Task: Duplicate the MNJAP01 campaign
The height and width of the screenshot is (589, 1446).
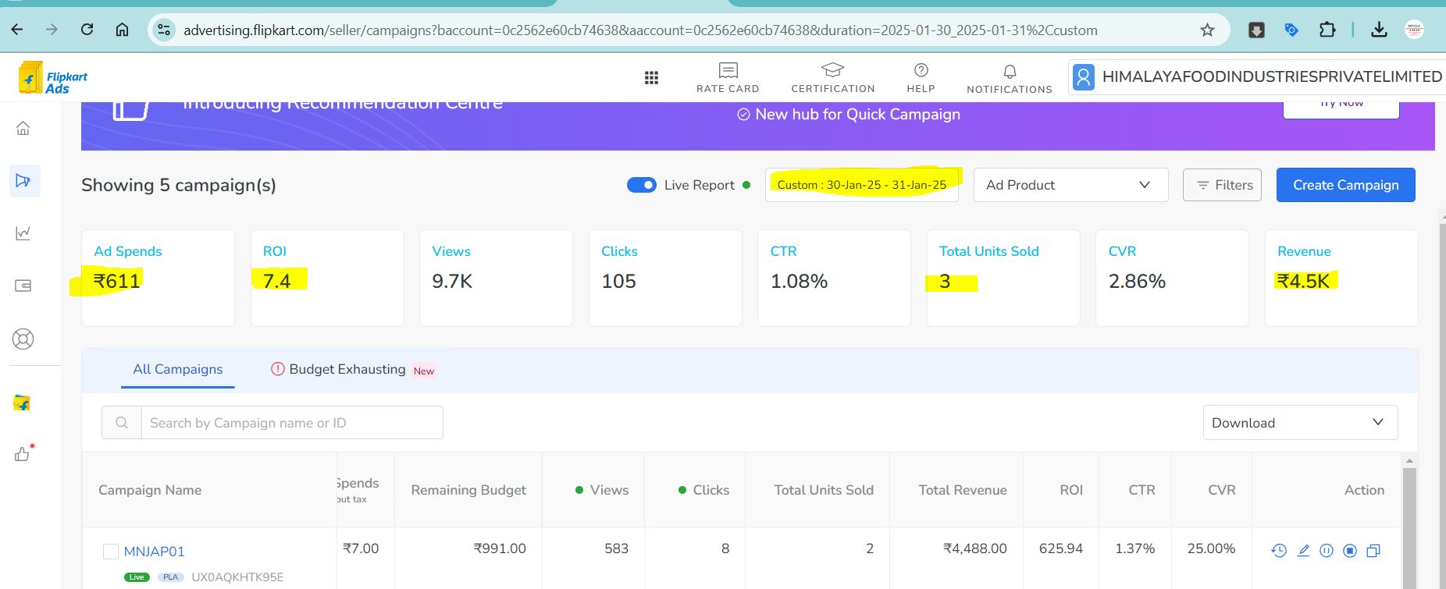Action: point(1373,551)
